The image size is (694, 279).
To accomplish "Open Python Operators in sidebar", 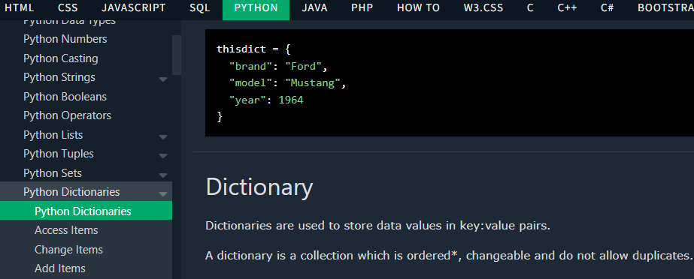I will 67,115.
